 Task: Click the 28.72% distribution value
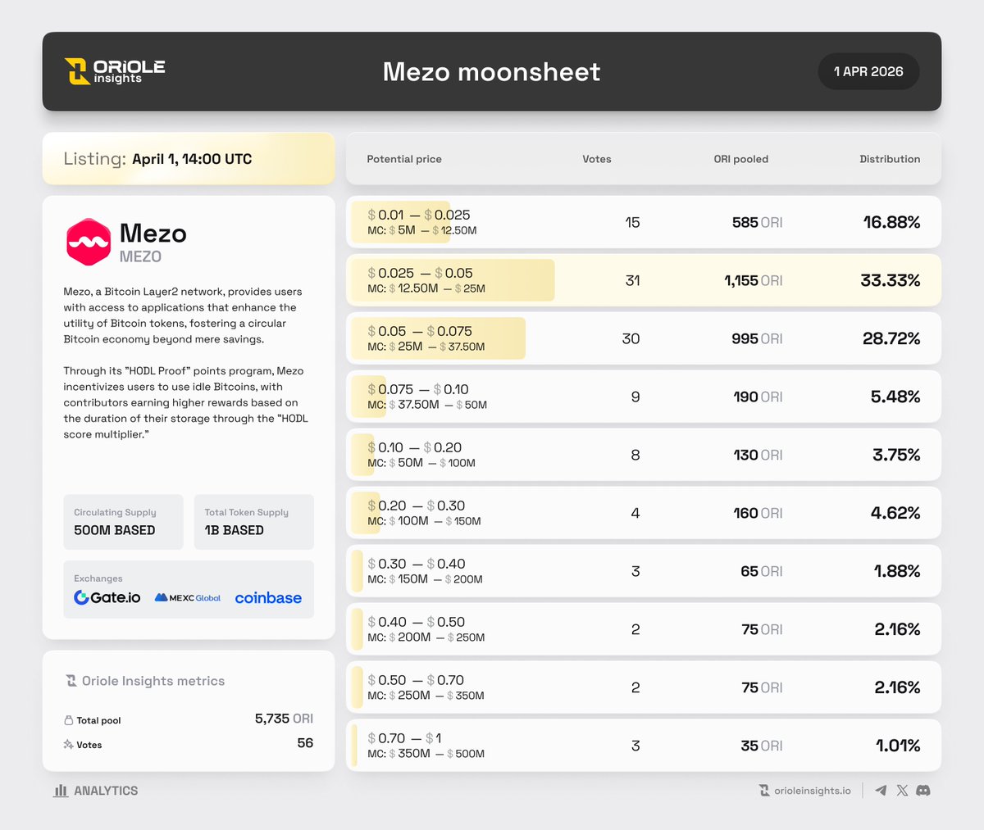(x=891, y=338)
